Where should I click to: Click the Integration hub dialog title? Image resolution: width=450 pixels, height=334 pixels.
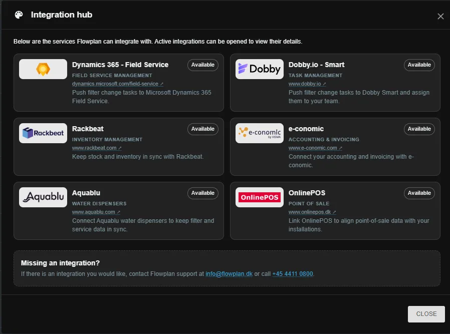tap(62, 15)
